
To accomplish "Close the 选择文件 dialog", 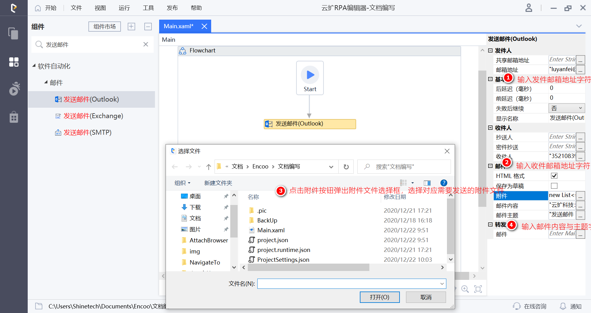I will 447,151.
